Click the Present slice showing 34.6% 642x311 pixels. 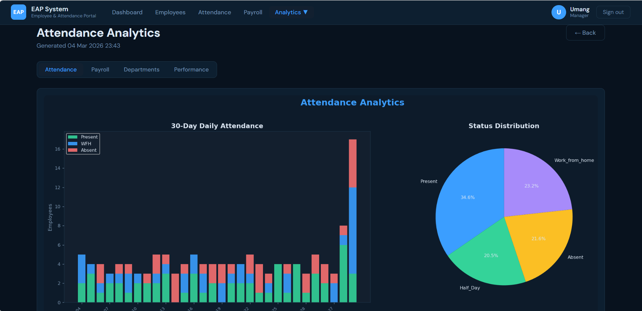coord(467,197)
